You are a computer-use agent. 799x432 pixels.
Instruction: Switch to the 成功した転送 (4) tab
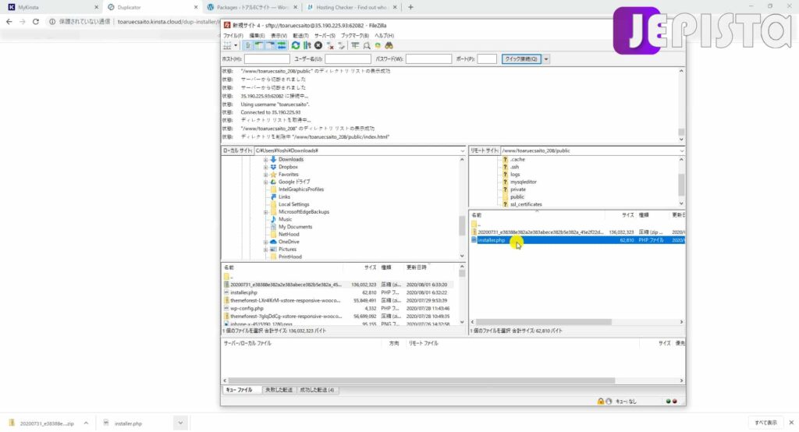coord(317,390)
